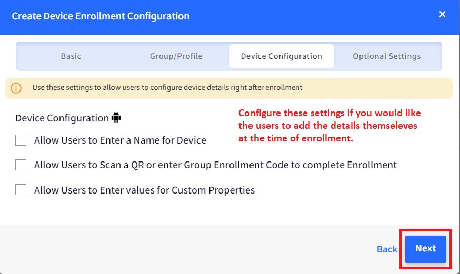Image resolution: width=460 pixels, height=274 pixels.
Task: Select the Device Configuration tab
Action: click(x=282, y=56)
